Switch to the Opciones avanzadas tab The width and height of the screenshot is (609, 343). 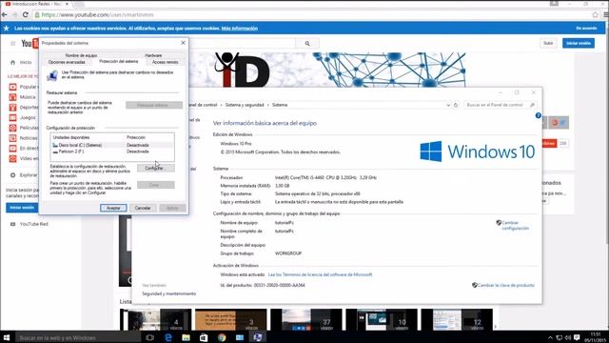[67, 62]
